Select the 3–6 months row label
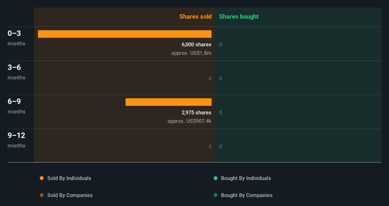The width and height of the screenshot is (389, 206). 17,72
